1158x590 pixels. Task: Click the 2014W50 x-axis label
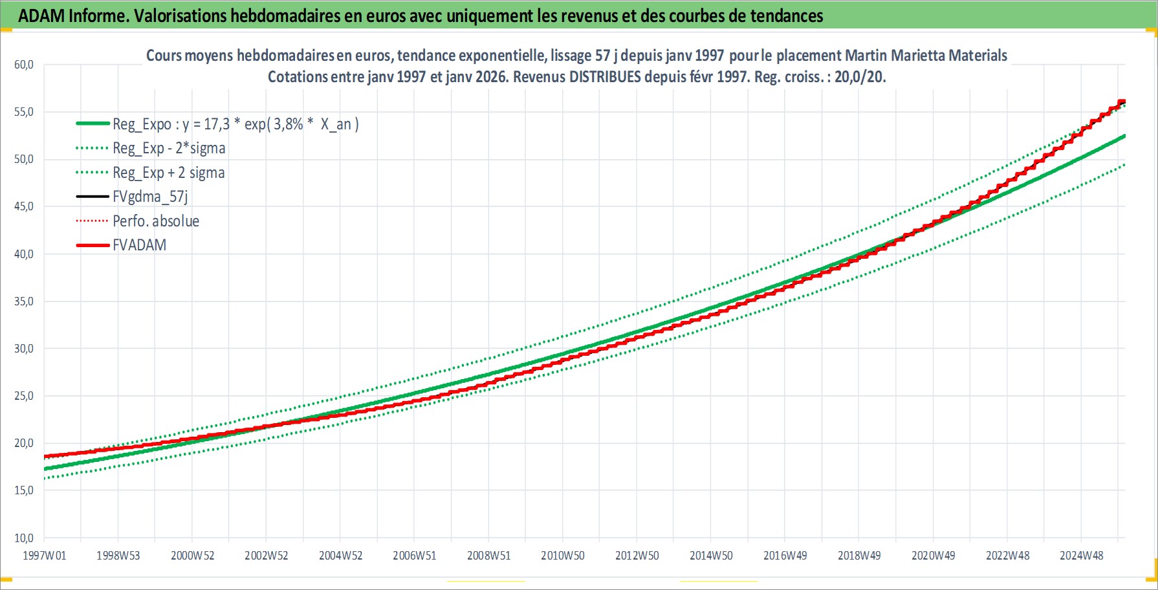pos(711,556)
